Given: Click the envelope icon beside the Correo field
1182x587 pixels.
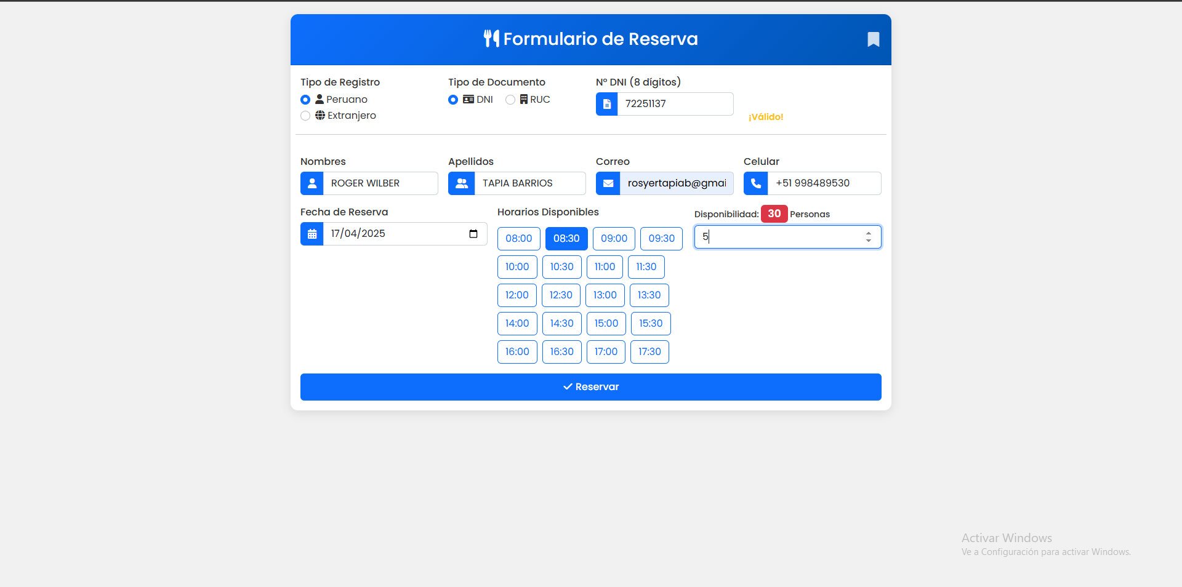Looking at the screenshot, I should 608,183.
